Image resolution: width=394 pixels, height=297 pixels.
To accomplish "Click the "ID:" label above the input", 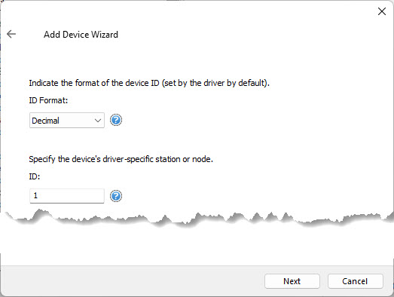I will 35,176.
